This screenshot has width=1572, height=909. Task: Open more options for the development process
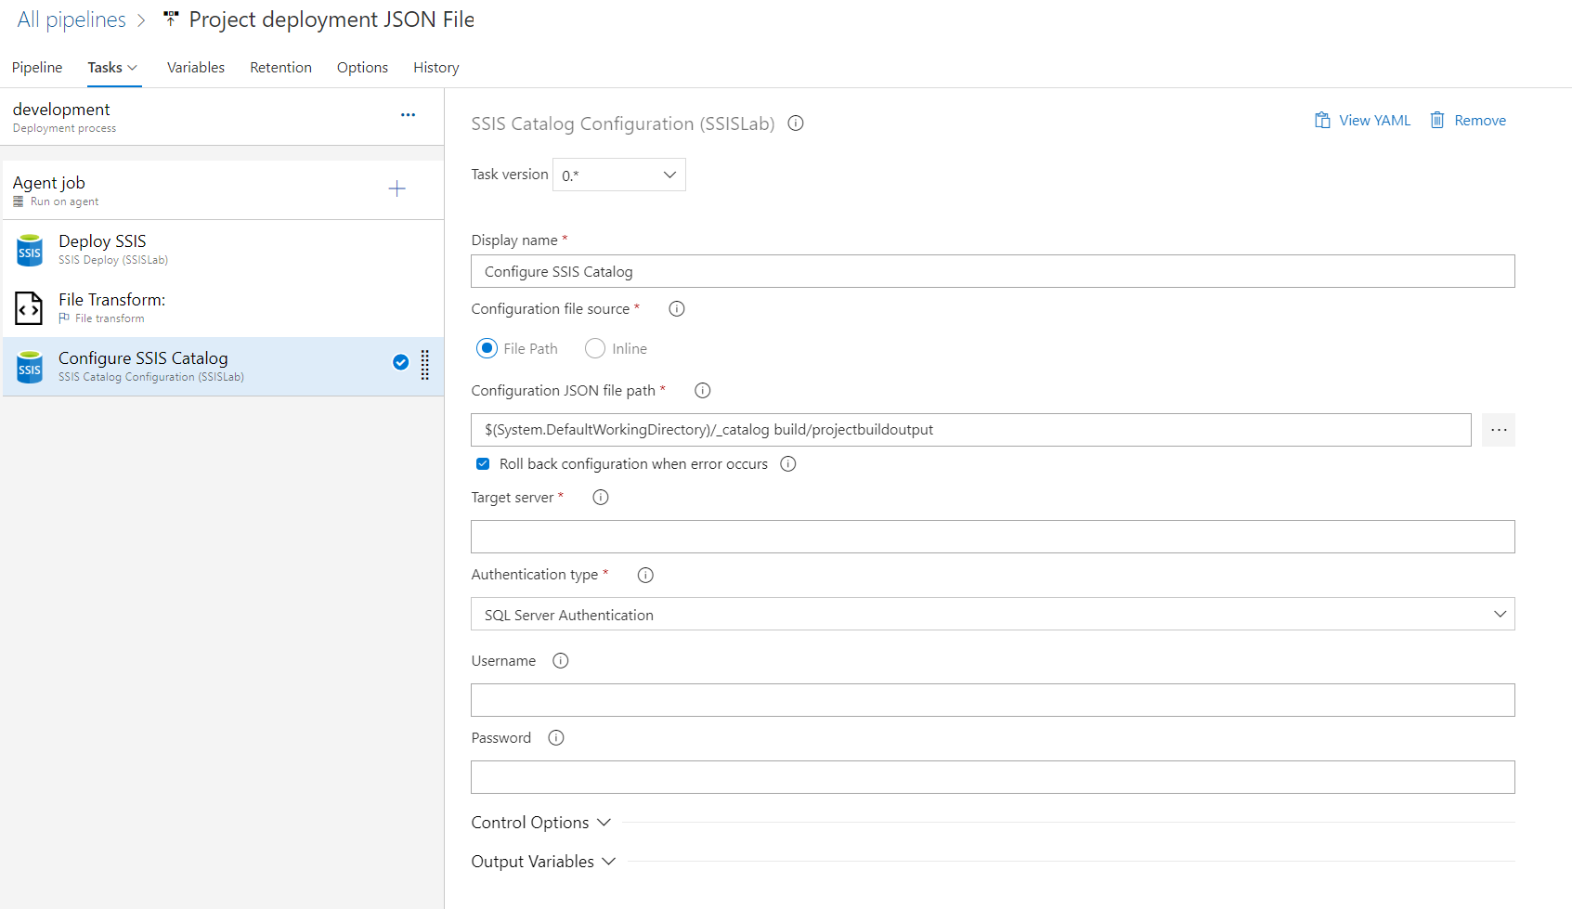pyautogui.click(x=408, y=114)
